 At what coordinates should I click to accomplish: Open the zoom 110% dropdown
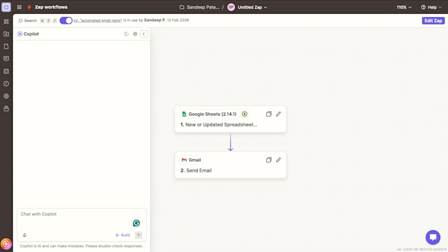(x=404, y=7)
